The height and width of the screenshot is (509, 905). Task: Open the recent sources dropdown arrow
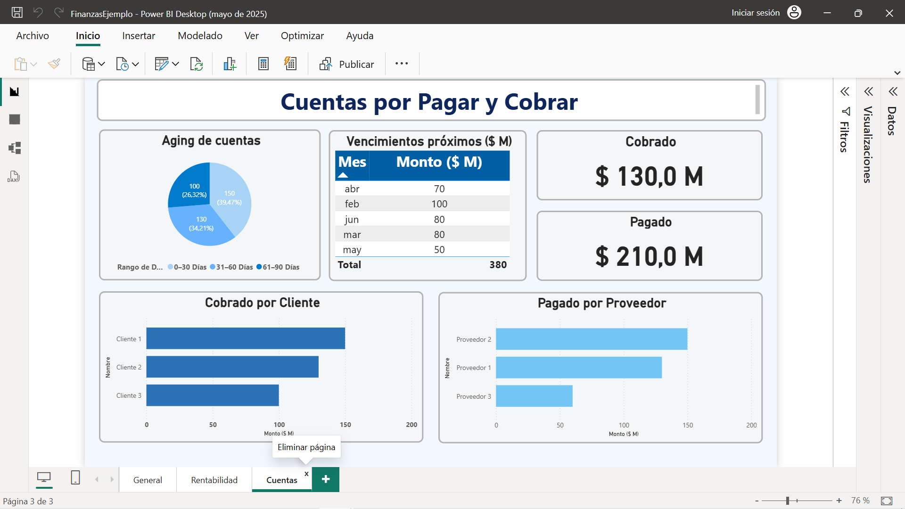tap(135, 64)
